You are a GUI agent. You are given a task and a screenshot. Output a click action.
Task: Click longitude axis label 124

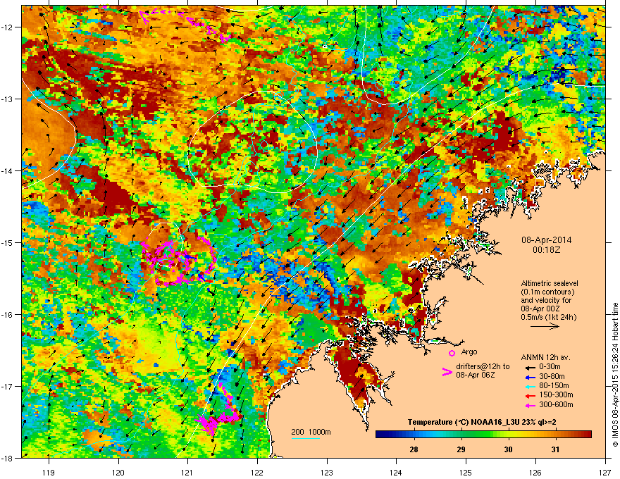point(396,472)
